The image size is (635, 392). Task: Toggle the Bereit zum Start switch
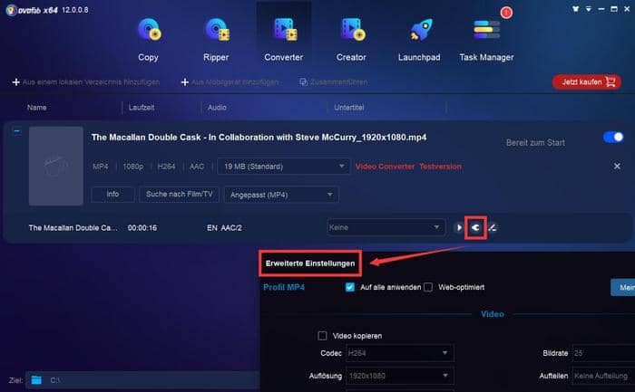613,138
